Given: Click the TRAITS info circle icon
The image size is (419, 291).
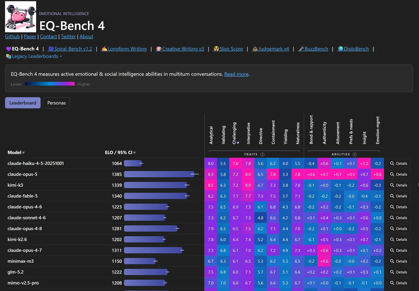Looking at the screenshot, I should (262, 154).
